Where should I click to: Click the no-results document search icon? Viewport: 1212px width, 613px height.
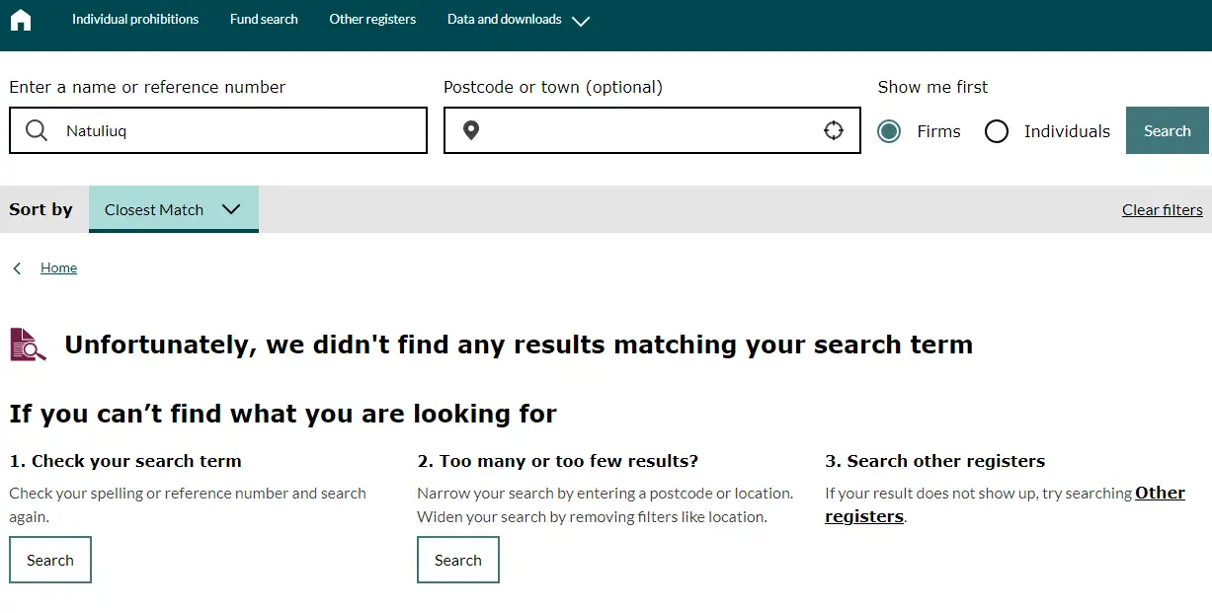[28, 345]
